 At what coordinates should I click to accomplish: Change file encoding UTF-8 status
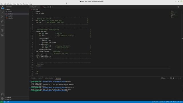[x=168, y=102]
